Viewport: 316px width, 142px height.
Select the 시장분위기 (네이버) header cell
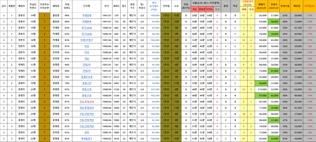(x=247, y=3)
